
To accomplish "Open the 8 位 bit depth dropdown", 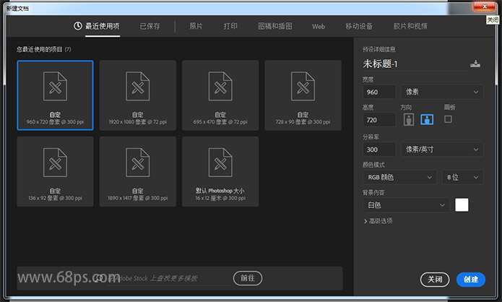I will 463,177.
